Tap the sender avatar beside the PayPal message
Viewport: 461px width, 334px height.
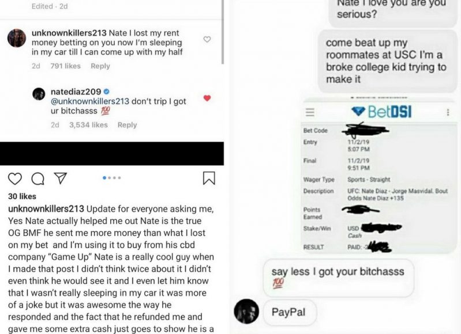coord(246,311)
